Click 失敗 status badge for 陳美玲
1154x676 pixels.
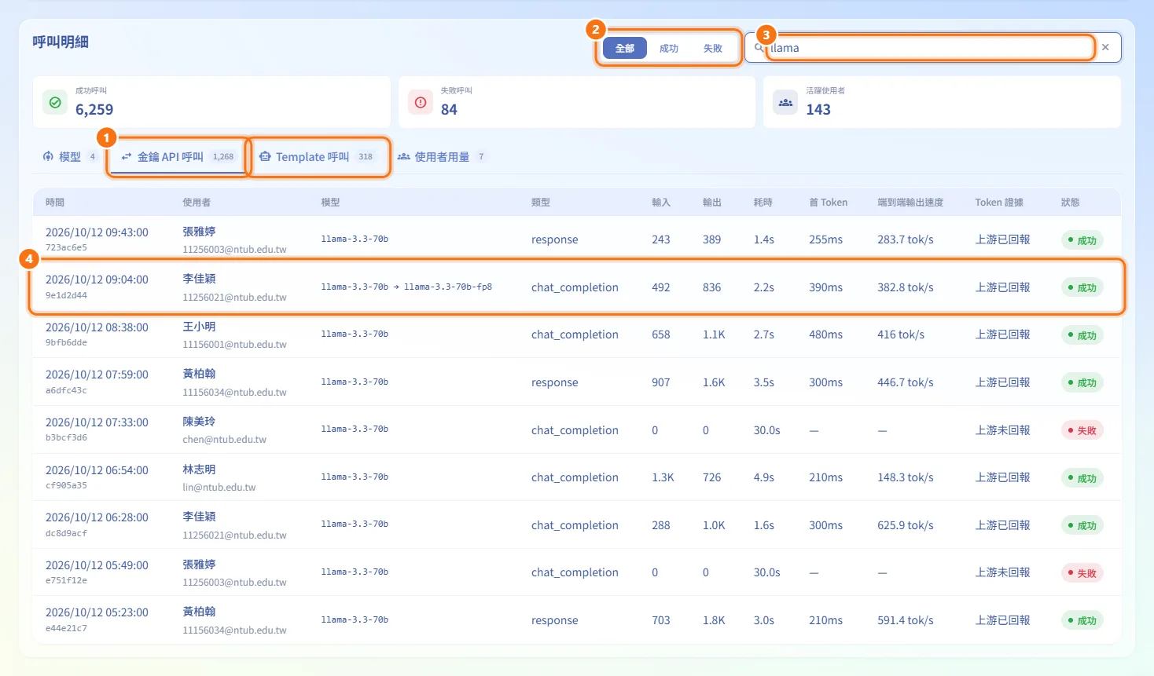(x=1082, y=430)
